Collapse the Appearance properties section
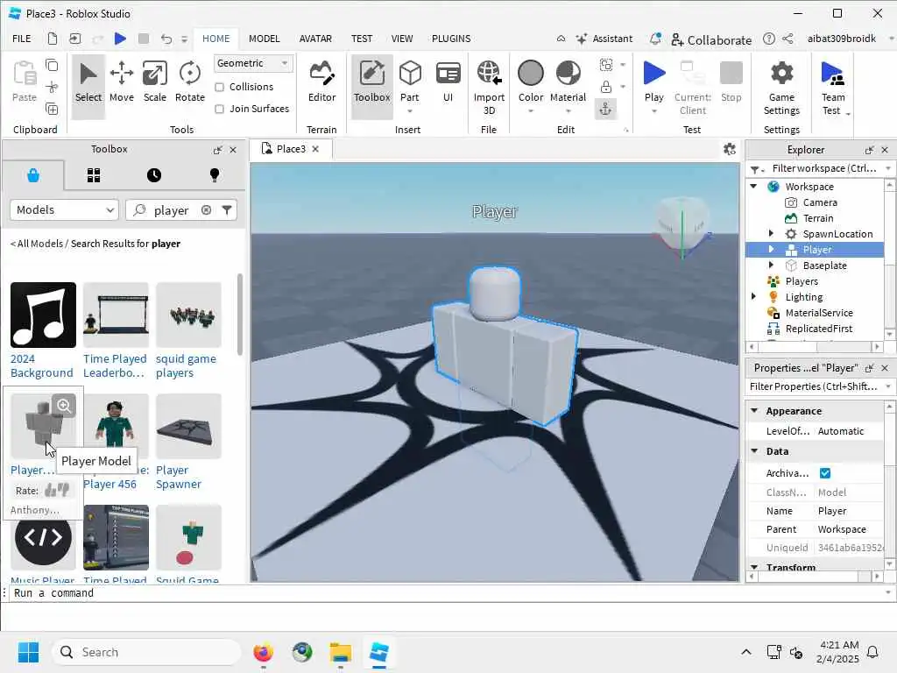This screenshot has height=673, width=897. pyautogui.click(x=754, y=411)
